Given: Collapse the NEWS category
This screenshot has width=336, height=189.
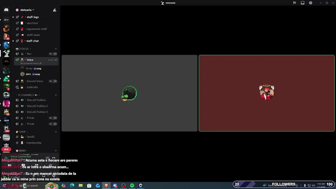Looking at the screenshot, I should (22, 151).
